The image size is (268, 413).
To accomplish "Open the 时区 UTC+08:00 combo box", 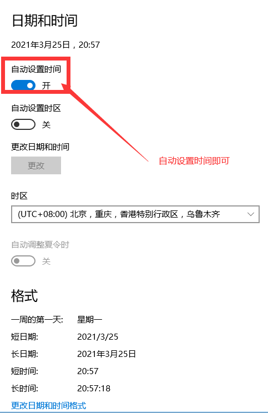I will pyautogui.click(x=135, y=214).
